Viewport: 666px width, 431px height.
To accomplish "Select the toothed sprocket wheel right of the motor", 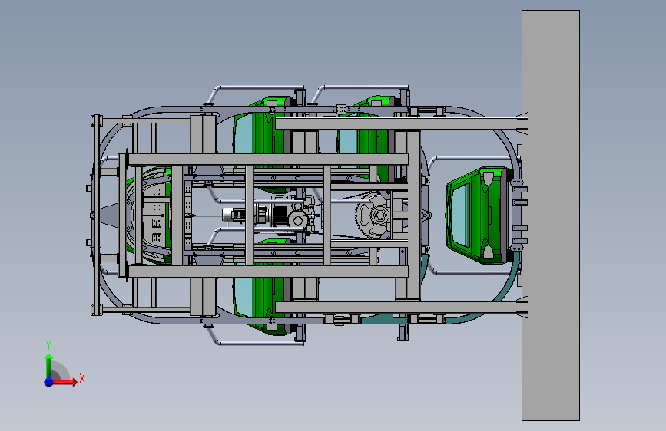I will [373, 215].
